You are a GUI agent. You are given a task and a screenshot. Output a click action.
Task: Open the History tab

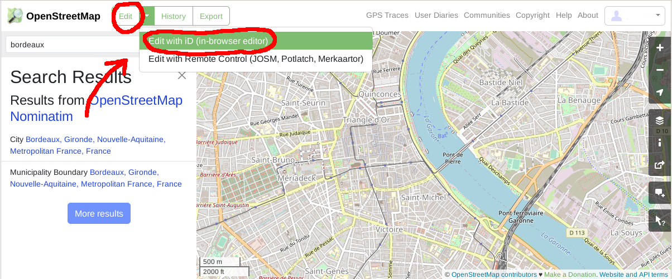point(173,16)
